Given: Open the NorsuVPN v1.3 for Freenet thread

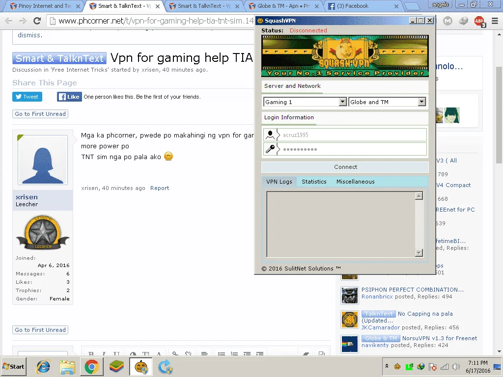Looking at the screenshot, I should (x=440, y=338).
